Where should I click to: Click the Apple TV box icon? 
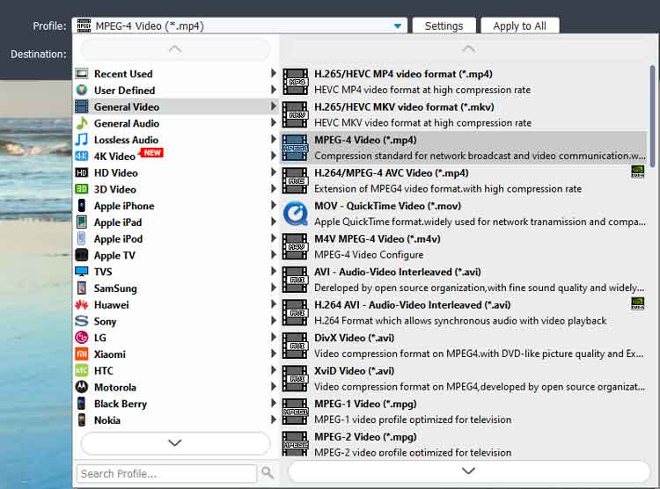[82, 255]
